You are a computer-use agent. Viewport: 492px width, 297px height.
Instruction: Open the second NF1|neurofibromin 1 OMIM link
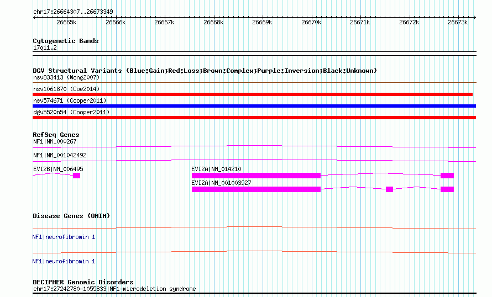64,261
